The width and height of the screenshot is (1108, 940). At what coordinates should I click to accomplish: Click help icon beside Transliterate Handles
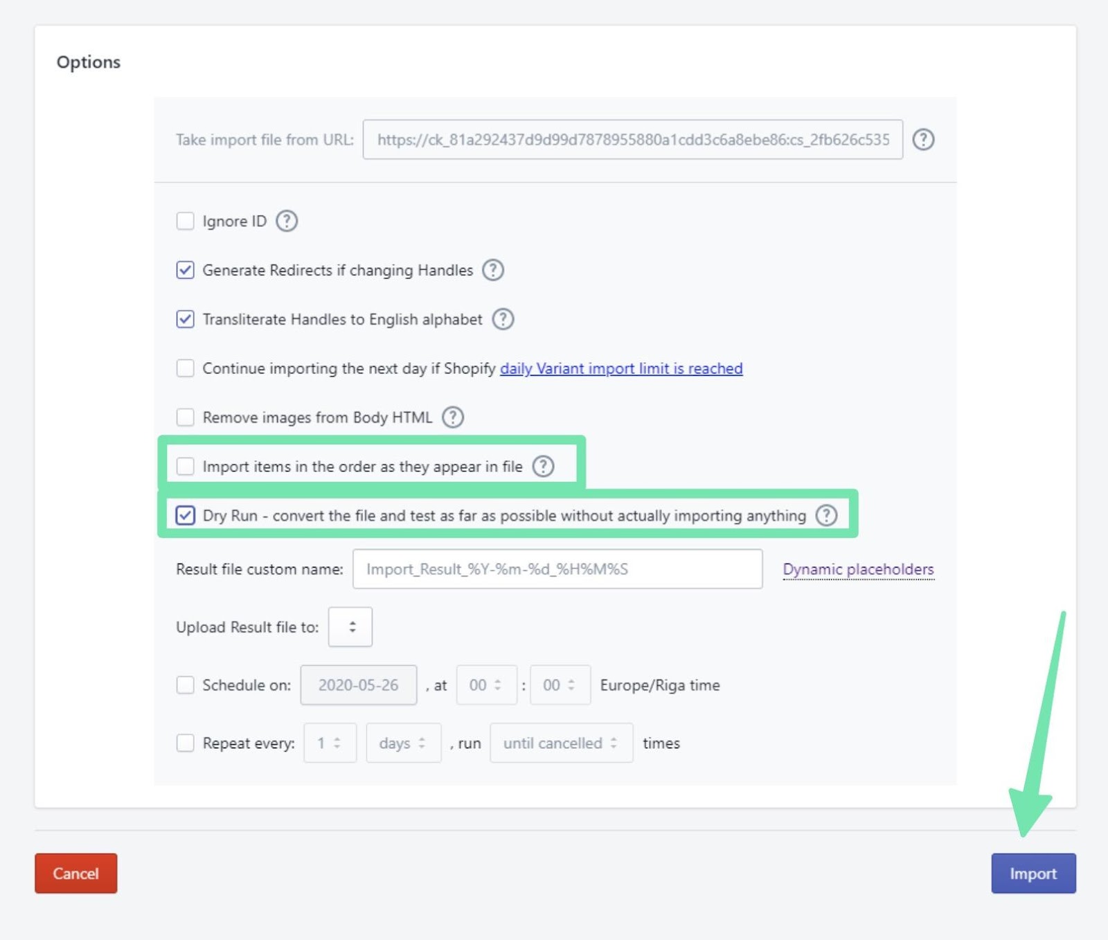point(502,319)
